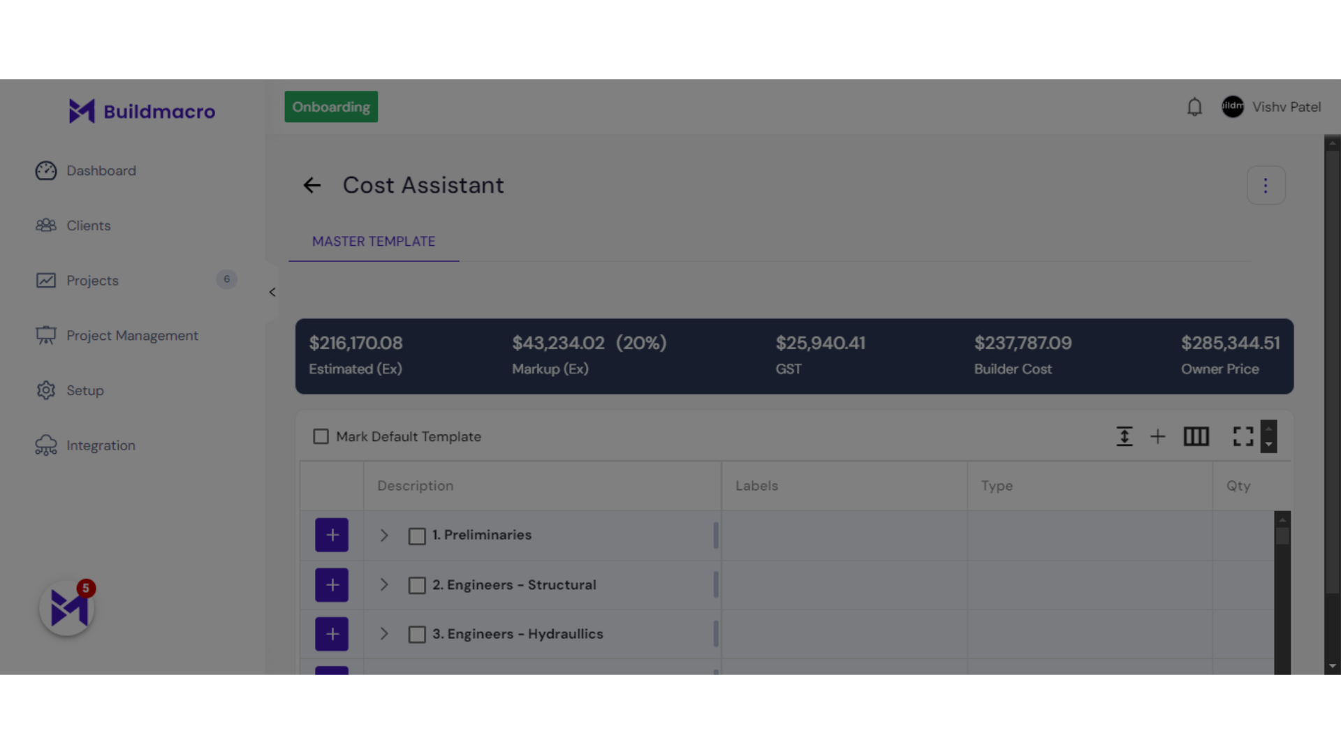Click the toolbar small scroll arrows

(x=1268, y=436)
